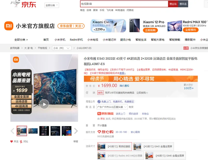Click the 送货上门 service link
This screenshot has height=160, width=208.
(120, 114)
